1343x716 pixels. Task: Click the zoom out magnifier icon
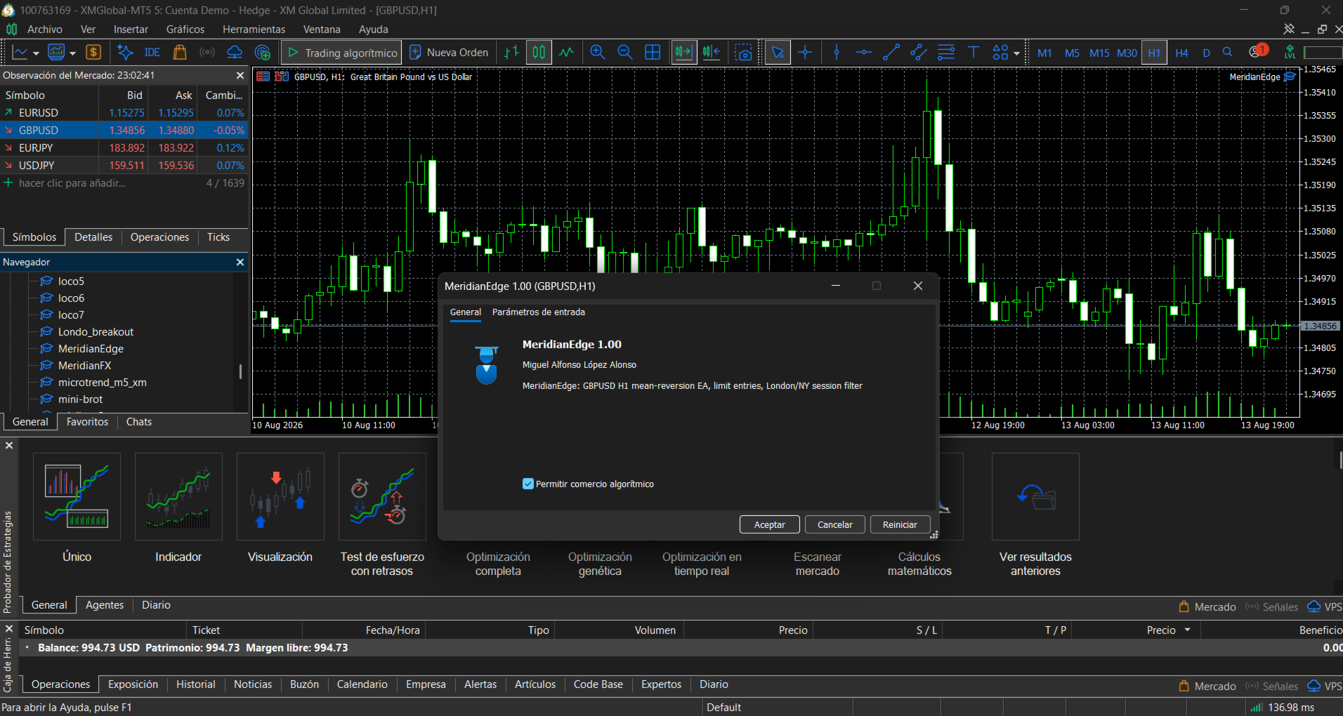624,52
